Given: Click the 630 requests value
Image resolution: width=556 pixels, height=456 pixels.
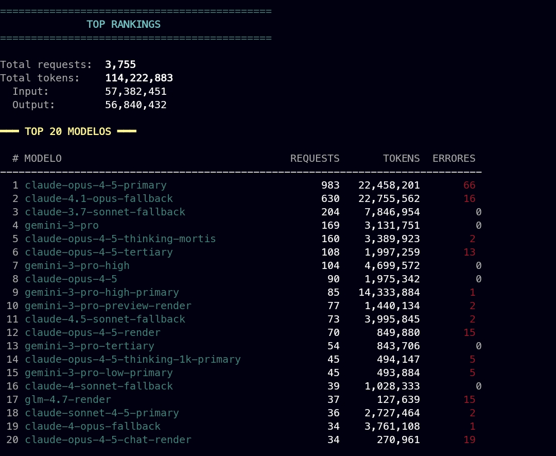Looking at the screenshot, I should tap(331, 199).
